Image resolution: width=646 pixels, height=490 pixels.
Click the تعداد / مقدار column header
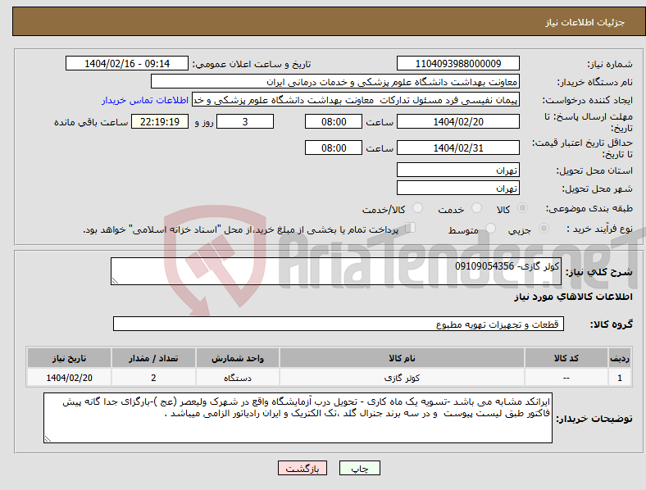[x=153, y=358]
